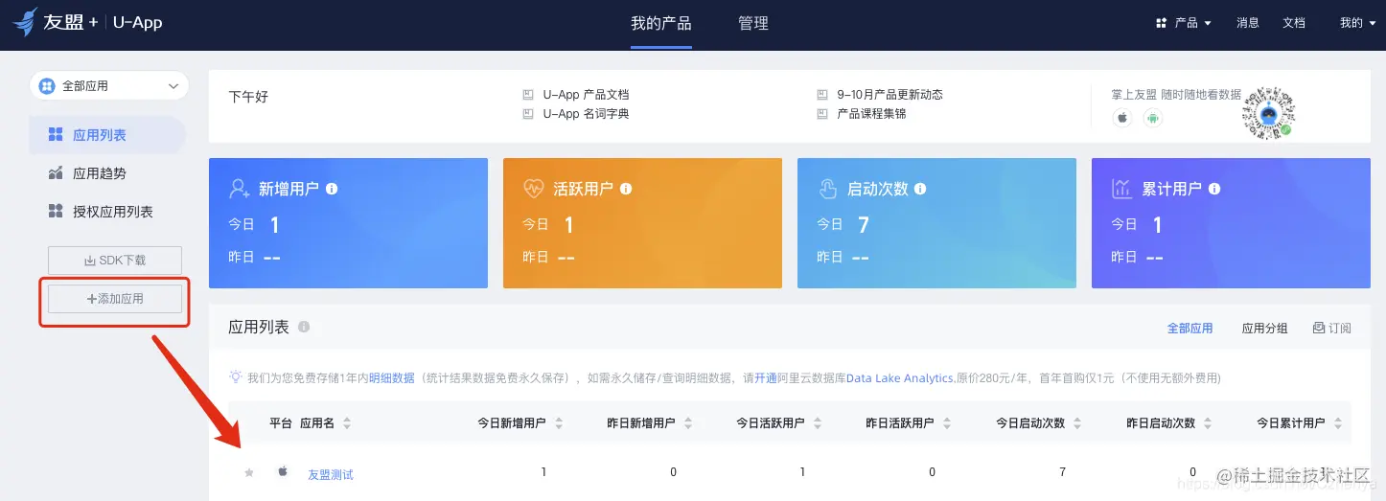Open 9-10月产品更新动态 link

(889, 95)
